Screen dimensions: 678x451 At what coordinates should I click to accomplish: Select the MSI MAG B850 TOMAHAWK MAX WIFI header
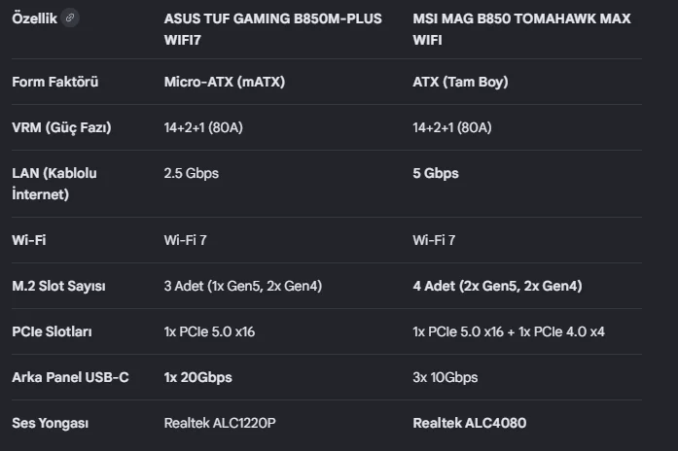[521, 29]
